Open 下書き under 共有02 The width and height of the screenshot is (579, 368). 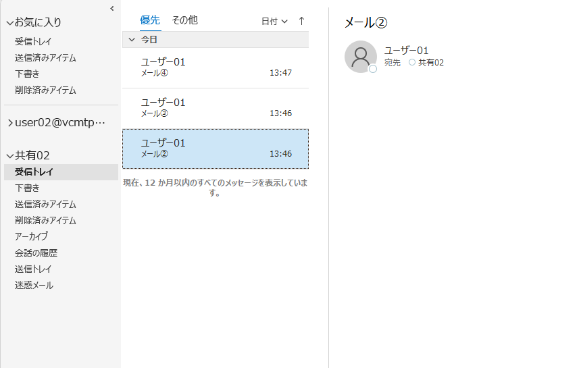point(27,188)
